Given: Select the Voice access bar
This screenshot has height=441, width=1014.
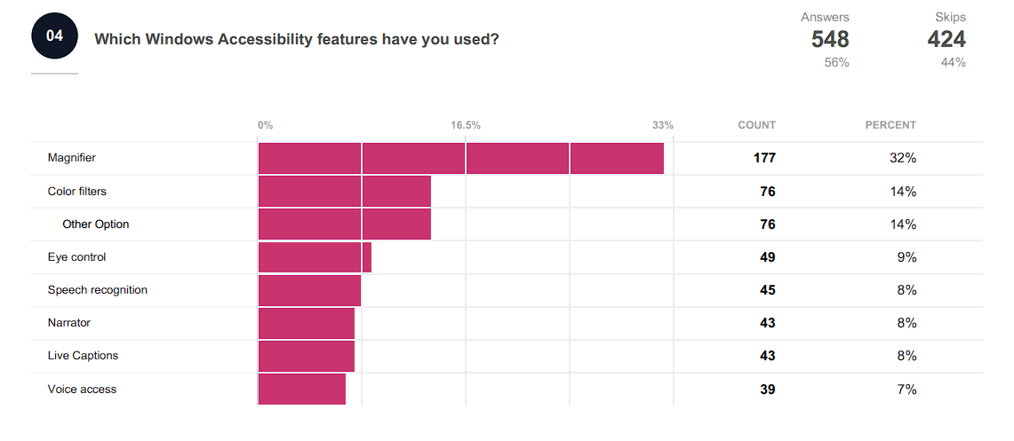Looking at the screenshot, I should pyautogui.click(x=301, y=389).
